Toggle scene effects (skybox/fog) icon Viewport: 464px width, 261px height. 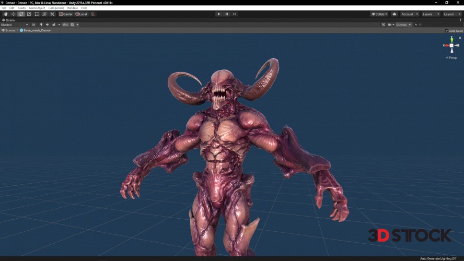(x=54, y=25)
